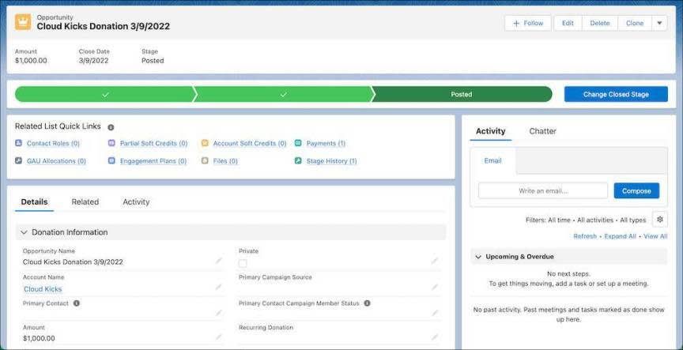Edit Private field with pencil icon
683x350 pixels.
[x=434, y=261]
